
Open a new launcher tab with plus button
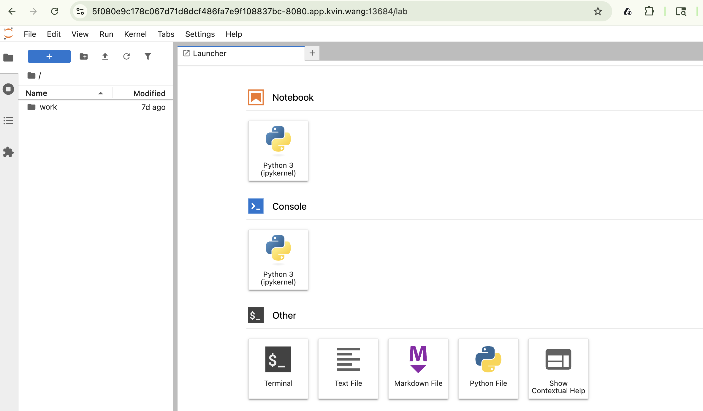point(312,53)
